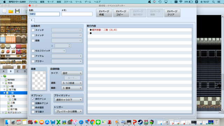Open Calendar from the Dock

(19, 122)
